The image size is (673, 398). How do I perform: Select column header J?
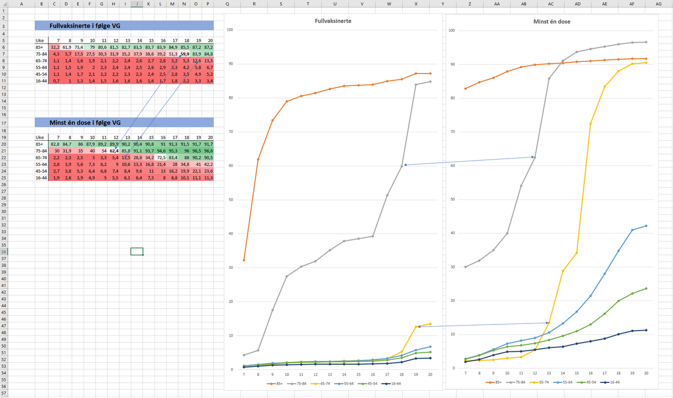[x=137, y=4]
